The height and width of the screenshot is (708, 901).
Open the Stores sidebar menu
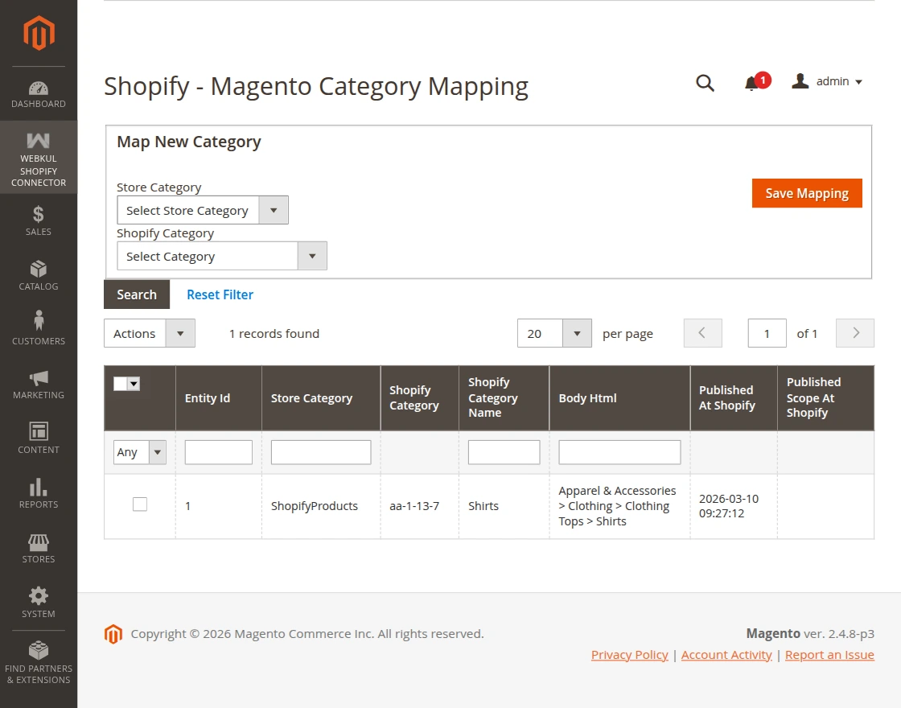(x=38, y=547)
